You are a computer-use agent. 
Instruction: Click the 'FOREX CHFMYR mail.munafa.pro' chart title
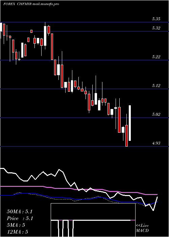pyautogui.click(x=31, y=4)
